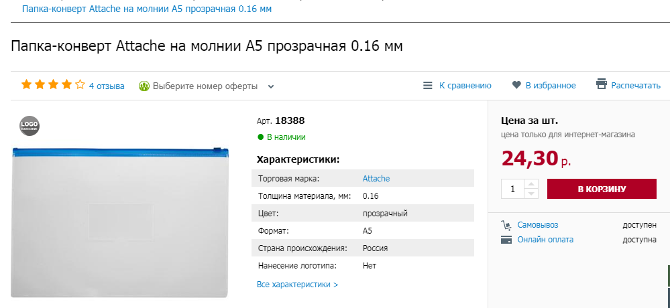Open the product folder image

point(119,222)
